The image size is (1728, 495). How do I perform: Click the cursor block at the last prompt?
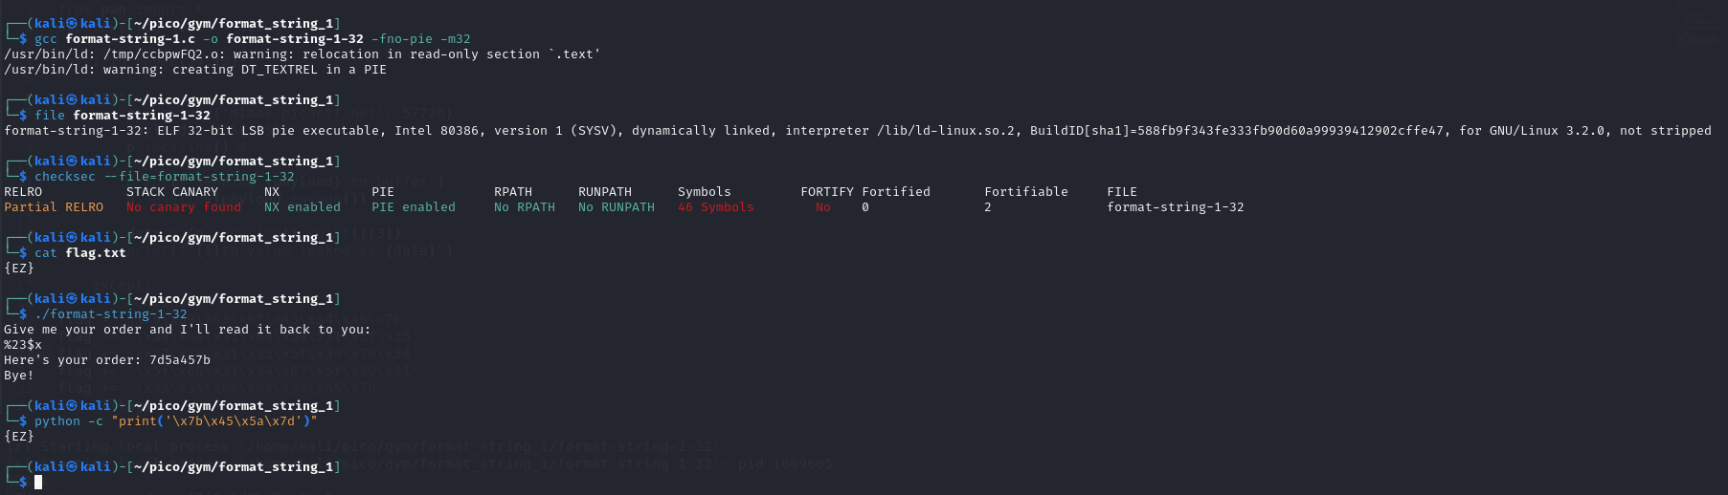(x=38, y=483)
